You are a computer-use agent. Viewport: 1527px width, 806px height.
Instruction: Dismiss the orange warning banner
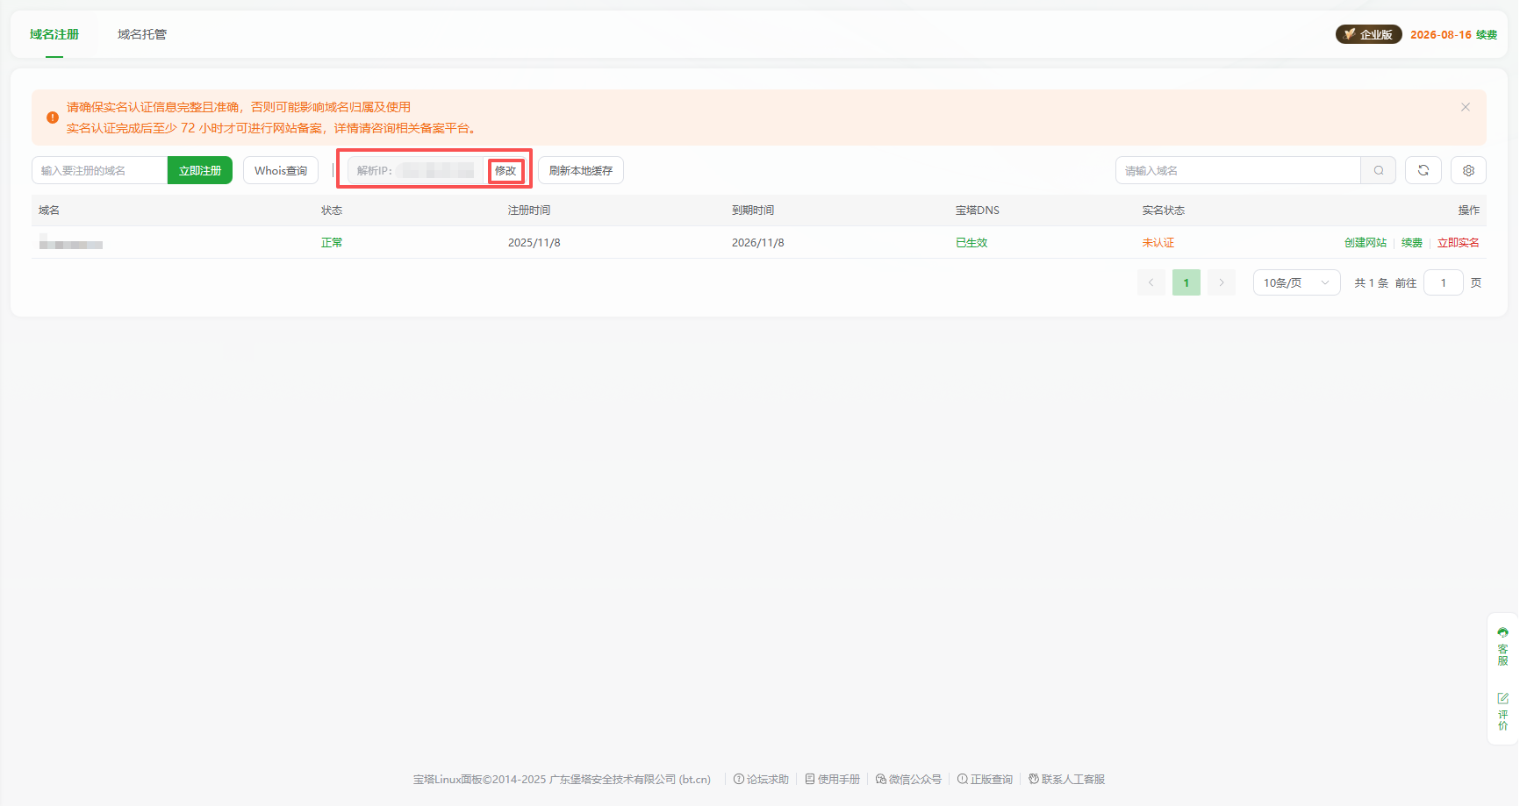[x=1465, y=107]
